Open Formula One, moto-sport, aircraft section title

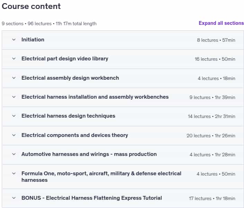click(x=101, y=177)
